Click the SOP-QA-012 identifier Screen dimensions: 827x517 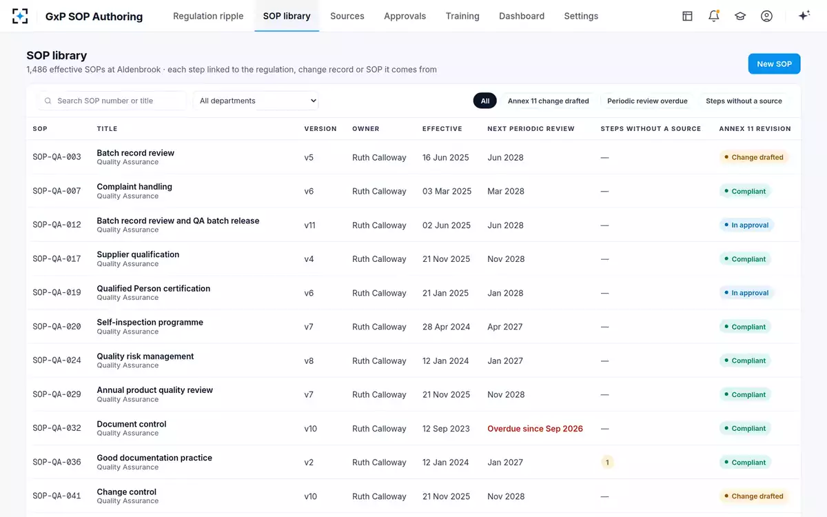[57, 225]
